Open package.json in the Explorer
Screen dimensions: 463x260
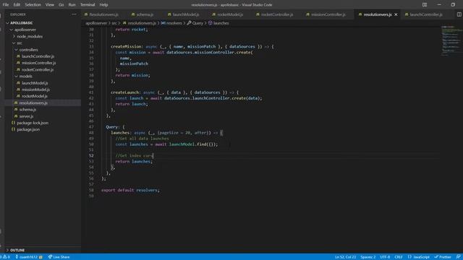coord(28,129)
